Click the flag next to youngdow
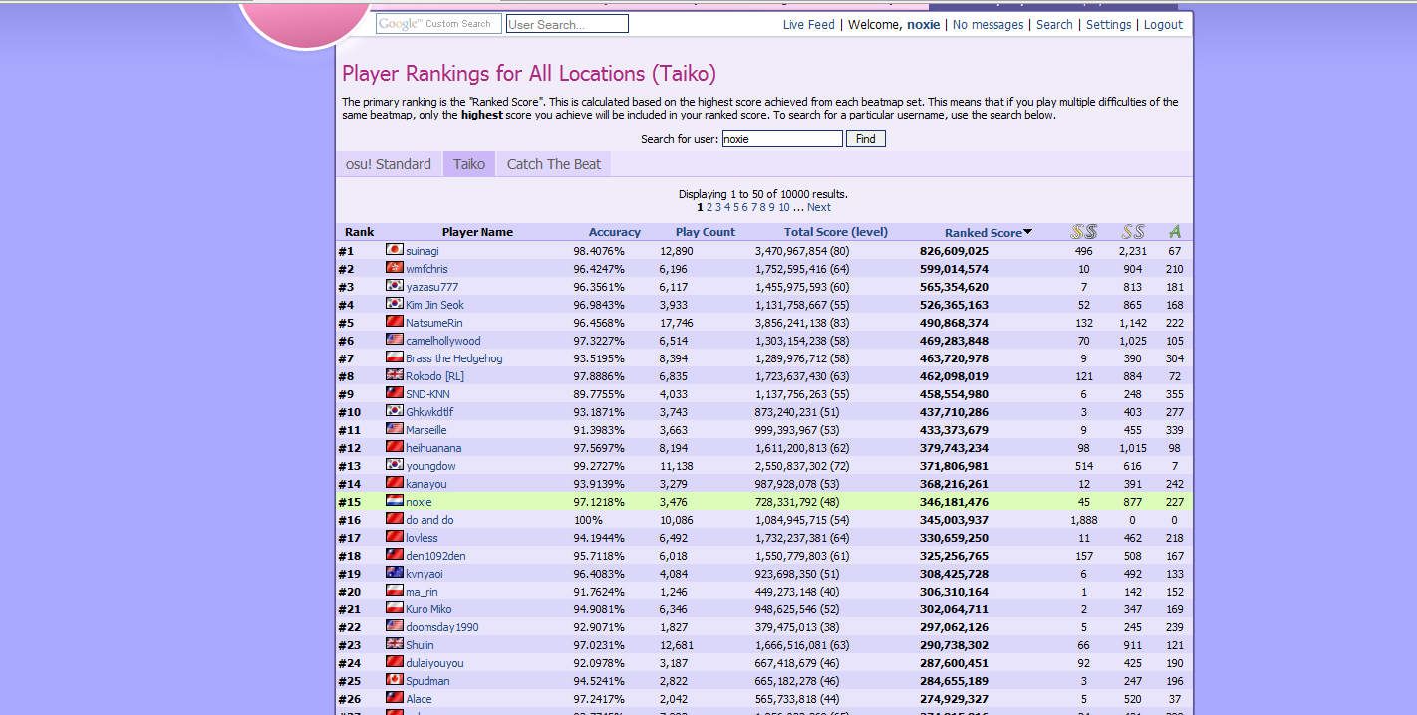 pos(394,465)
